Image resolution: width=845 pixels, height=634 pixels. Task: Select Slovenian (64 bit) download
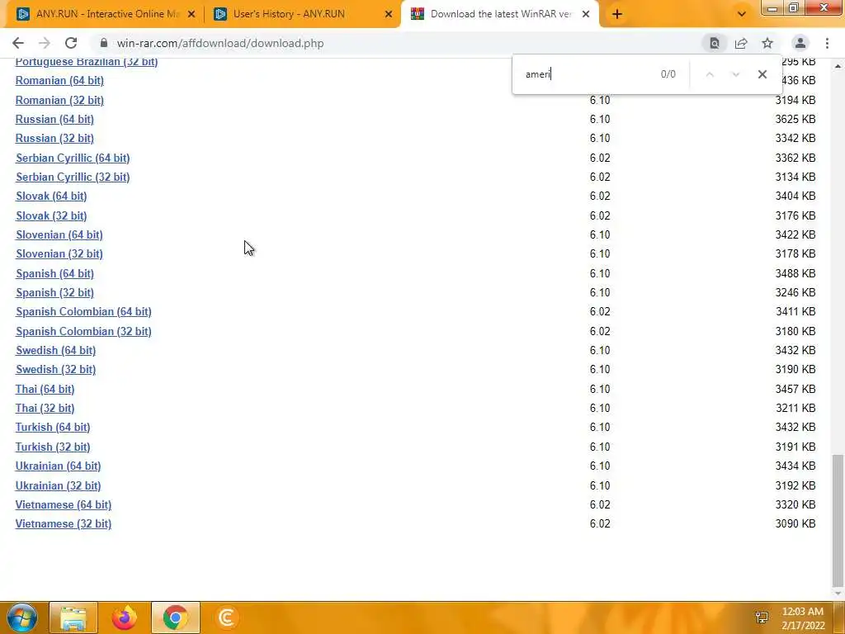(x=59, y=235)
